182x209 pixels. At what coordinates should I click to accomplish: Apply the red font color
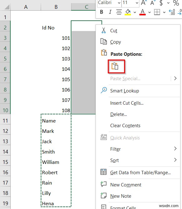(x=143, y=12)
